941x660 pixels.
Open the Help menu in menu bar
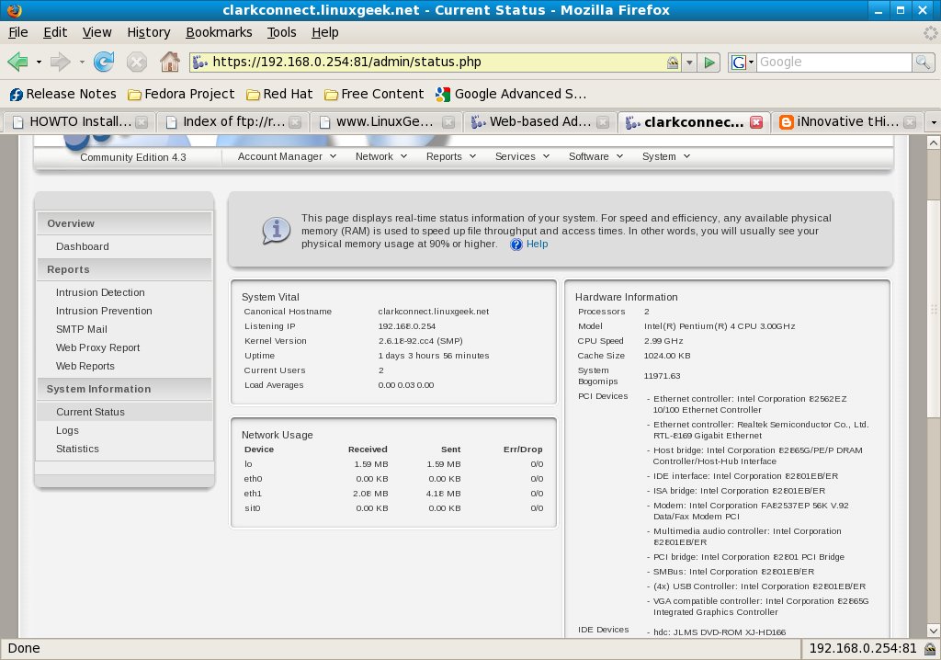point(324,32)
